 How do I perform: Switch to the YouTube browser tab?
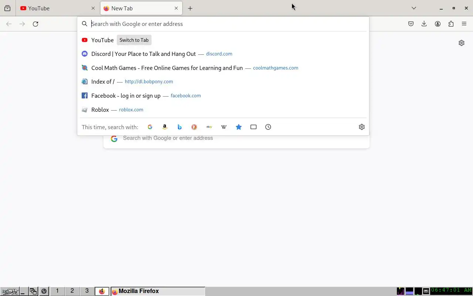[x=58, y=8]
